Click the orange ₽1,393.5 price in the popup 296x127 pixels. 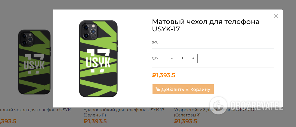click(x=164, y=75)
